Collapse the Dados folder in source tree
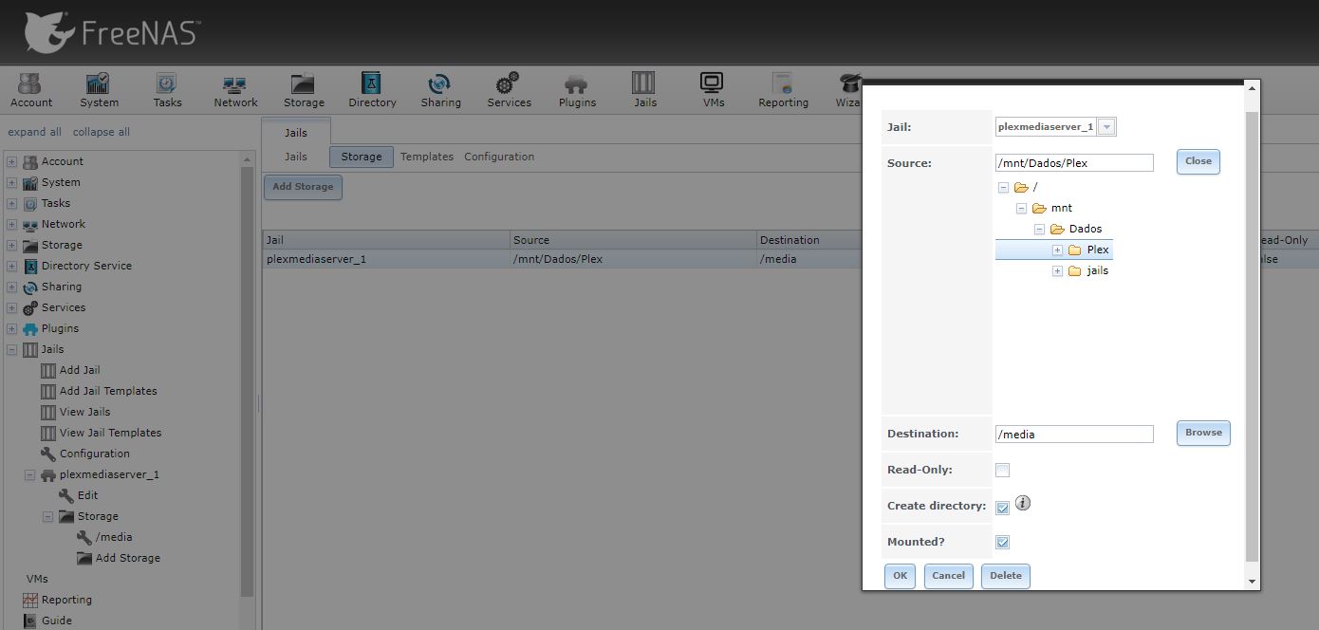The width and height of the screenshot is (1319, 630). point(1040,230)
